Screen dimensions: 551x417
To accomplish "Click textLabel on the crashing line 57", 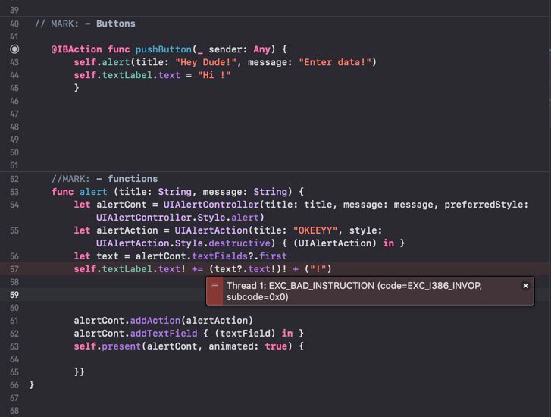I will pyautogui.click(x=127, y=269).
